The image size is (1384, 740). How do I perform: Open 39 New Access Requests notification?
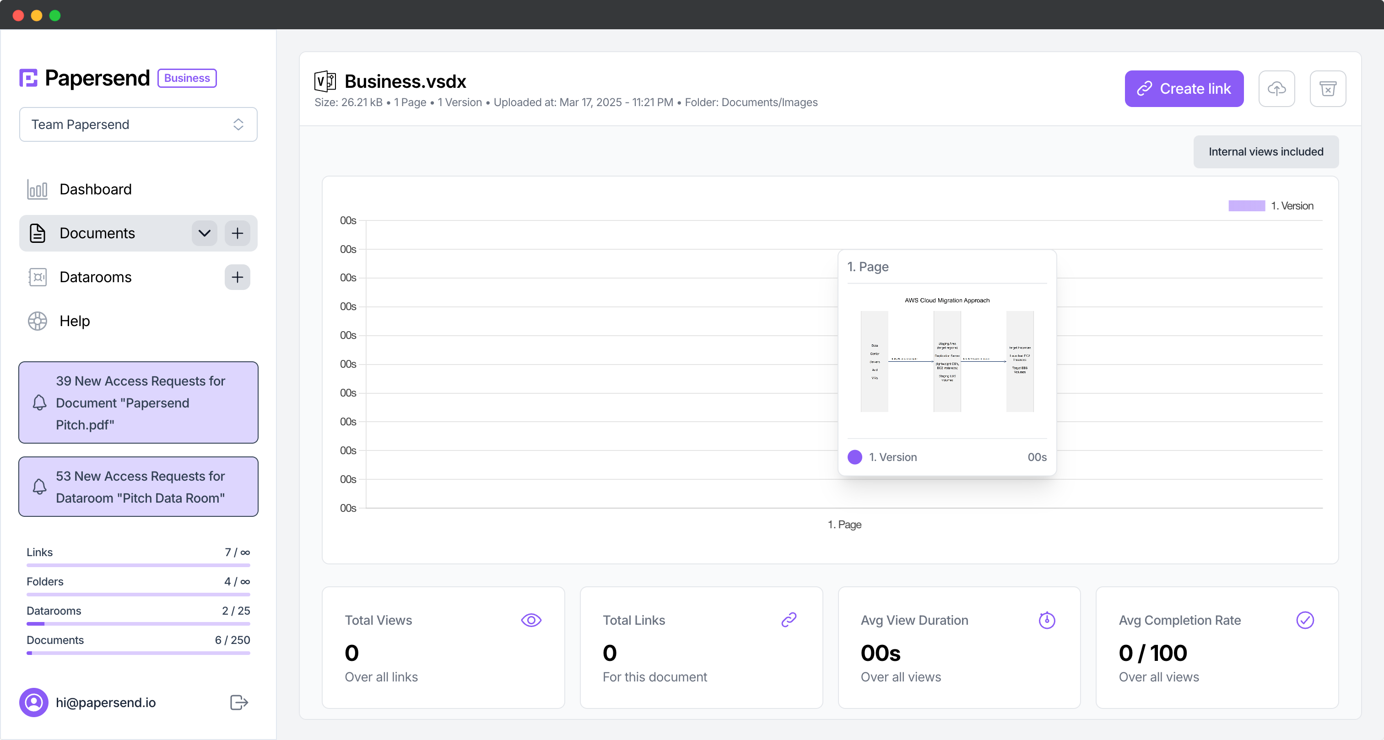[138, 402]
